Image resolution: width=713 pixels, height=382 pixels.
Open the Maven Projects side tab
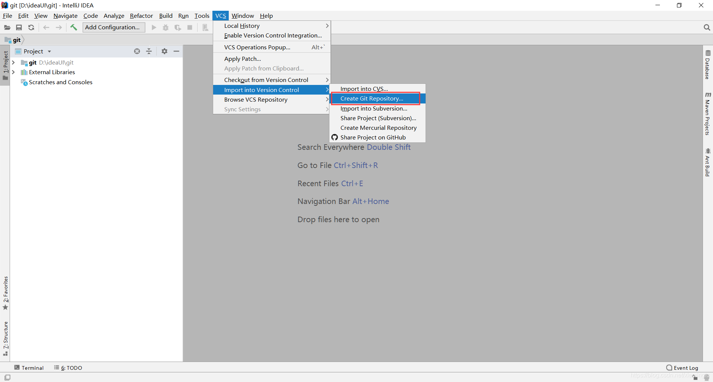708,114
